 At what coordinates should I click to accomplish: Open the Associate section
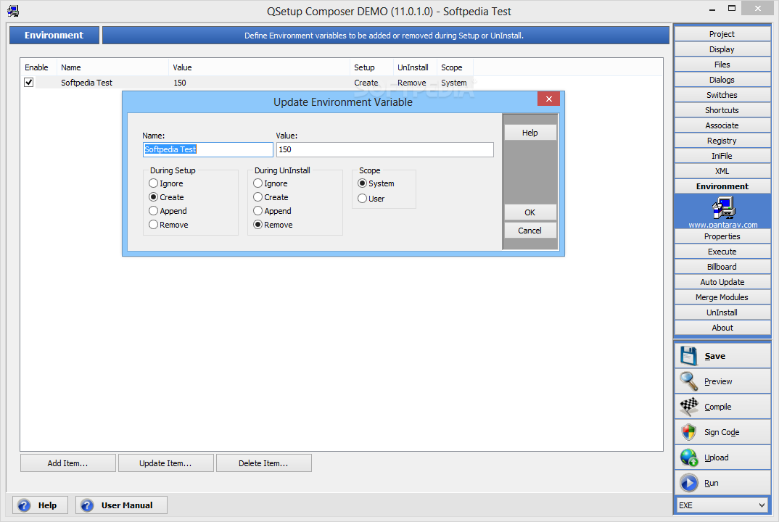tap(722, 125)
